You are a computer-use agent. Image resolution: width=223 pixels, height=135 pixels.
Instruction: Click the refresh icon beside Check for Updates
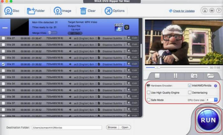pos(170,11)
